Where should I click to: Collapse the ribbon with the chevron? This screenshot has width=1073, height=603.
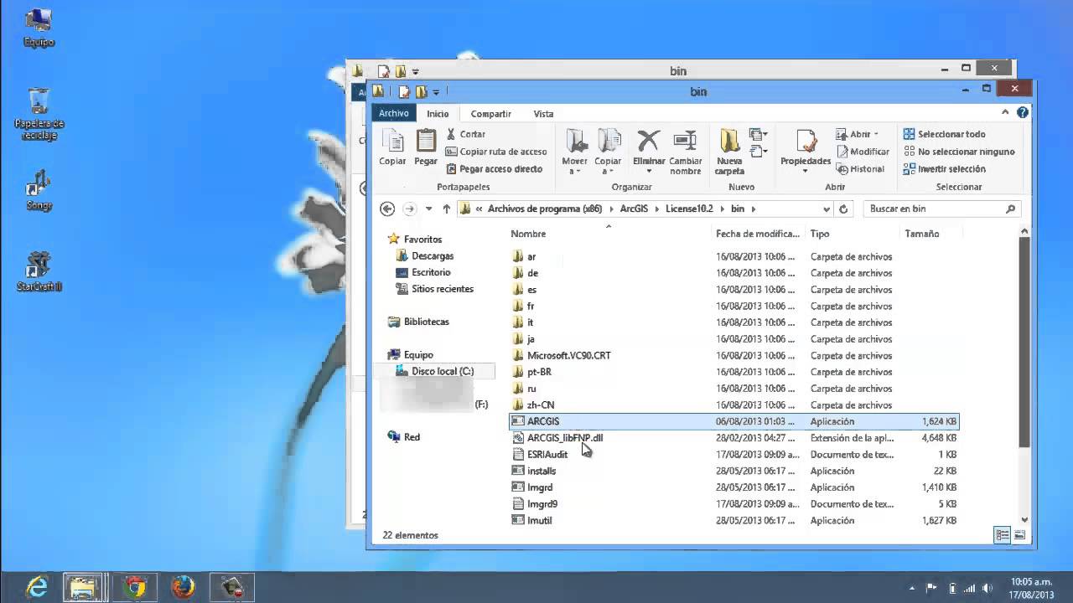click(1005, 112)
